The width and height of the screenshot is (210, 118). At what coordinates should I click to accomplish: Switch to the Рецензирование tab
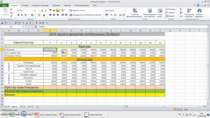(82, 5)
